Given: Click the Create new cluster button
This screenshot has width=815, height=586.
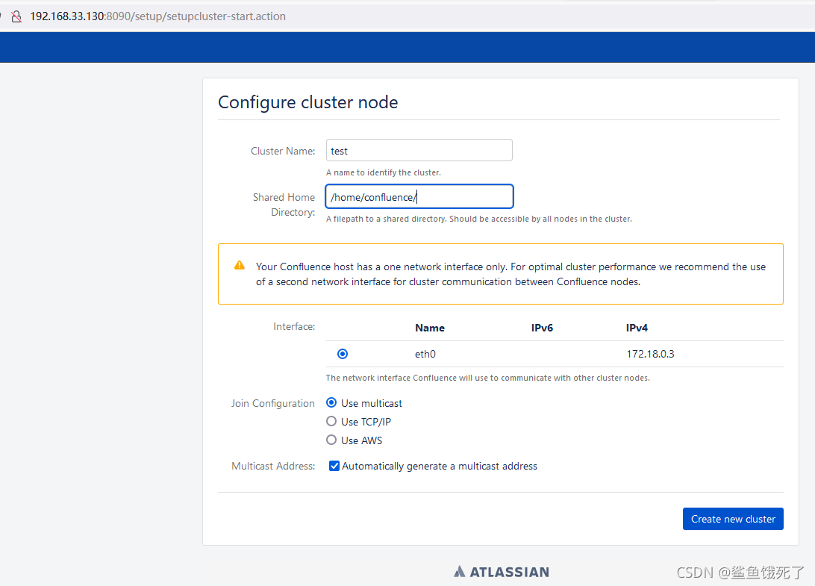Looking at the screenshot, I should 733,519.
